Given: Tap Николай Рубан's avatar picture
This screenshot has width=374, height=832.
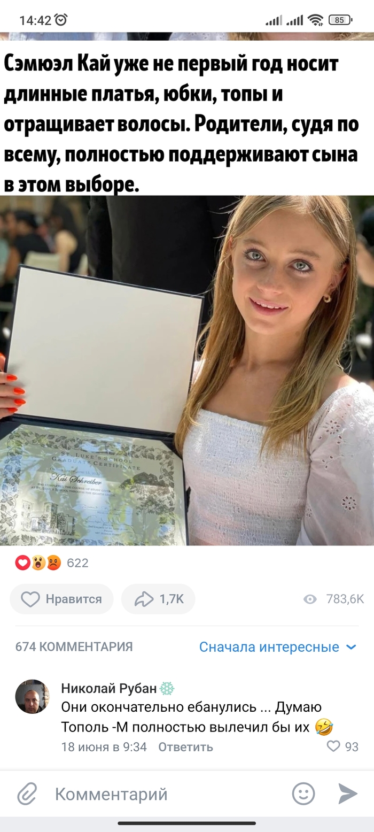Looking at the screenshot, I should pos(32,697).
